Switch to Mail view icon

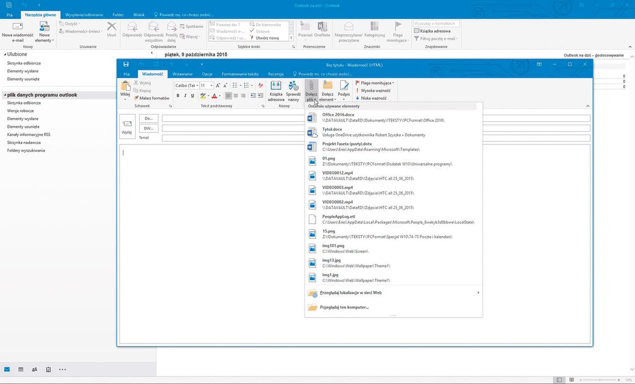(x=7, y=369)
